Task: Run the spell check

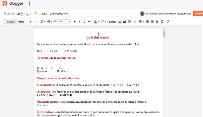Action: pos(168,22)
